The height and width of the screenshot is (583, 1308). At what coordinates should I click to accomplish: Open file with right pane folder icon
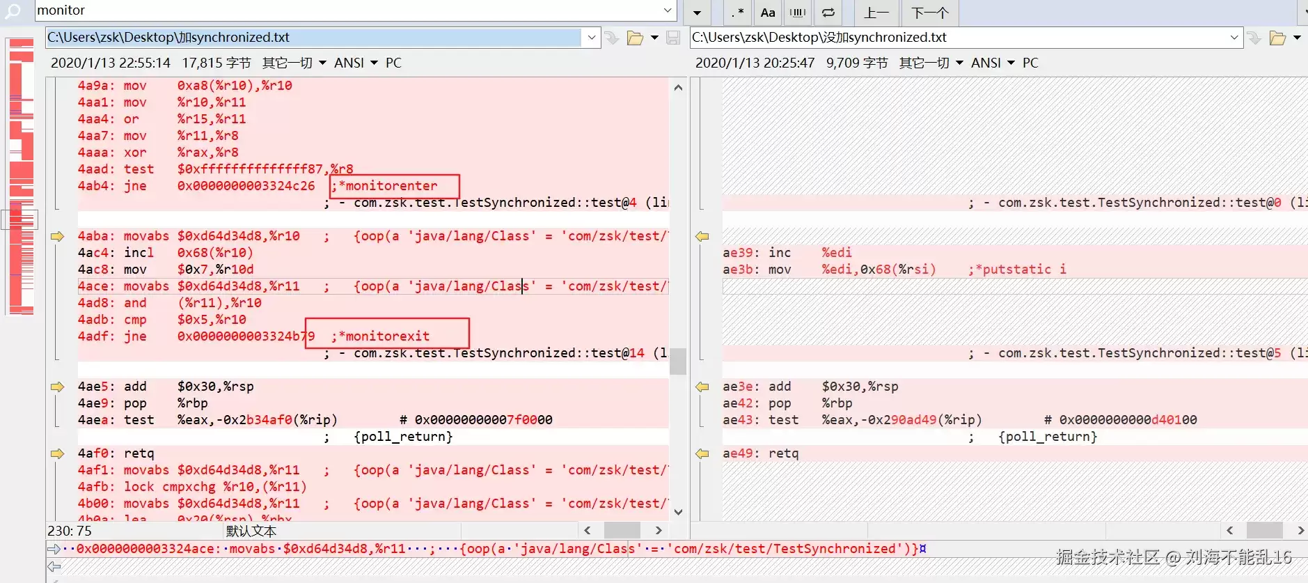pyautogui.click(x=1277, y=38)
